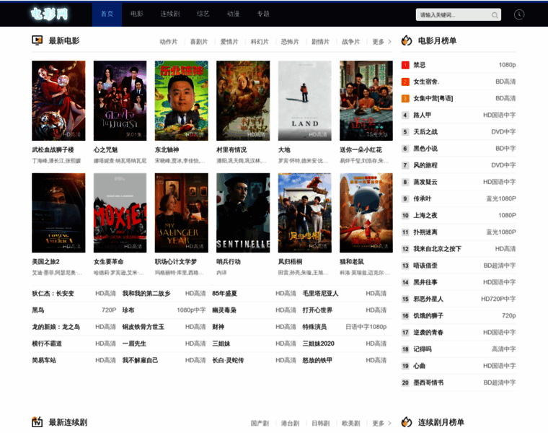Open the 凤归梧桐 poster
The image size is (548, 433).
pos(305,213)
